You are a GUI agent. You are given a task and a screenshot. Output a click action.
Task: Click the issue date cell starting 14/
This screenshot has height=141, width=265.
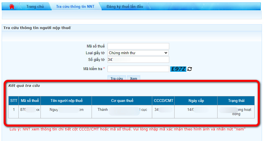pyautogui.click(x=196, y=112)
